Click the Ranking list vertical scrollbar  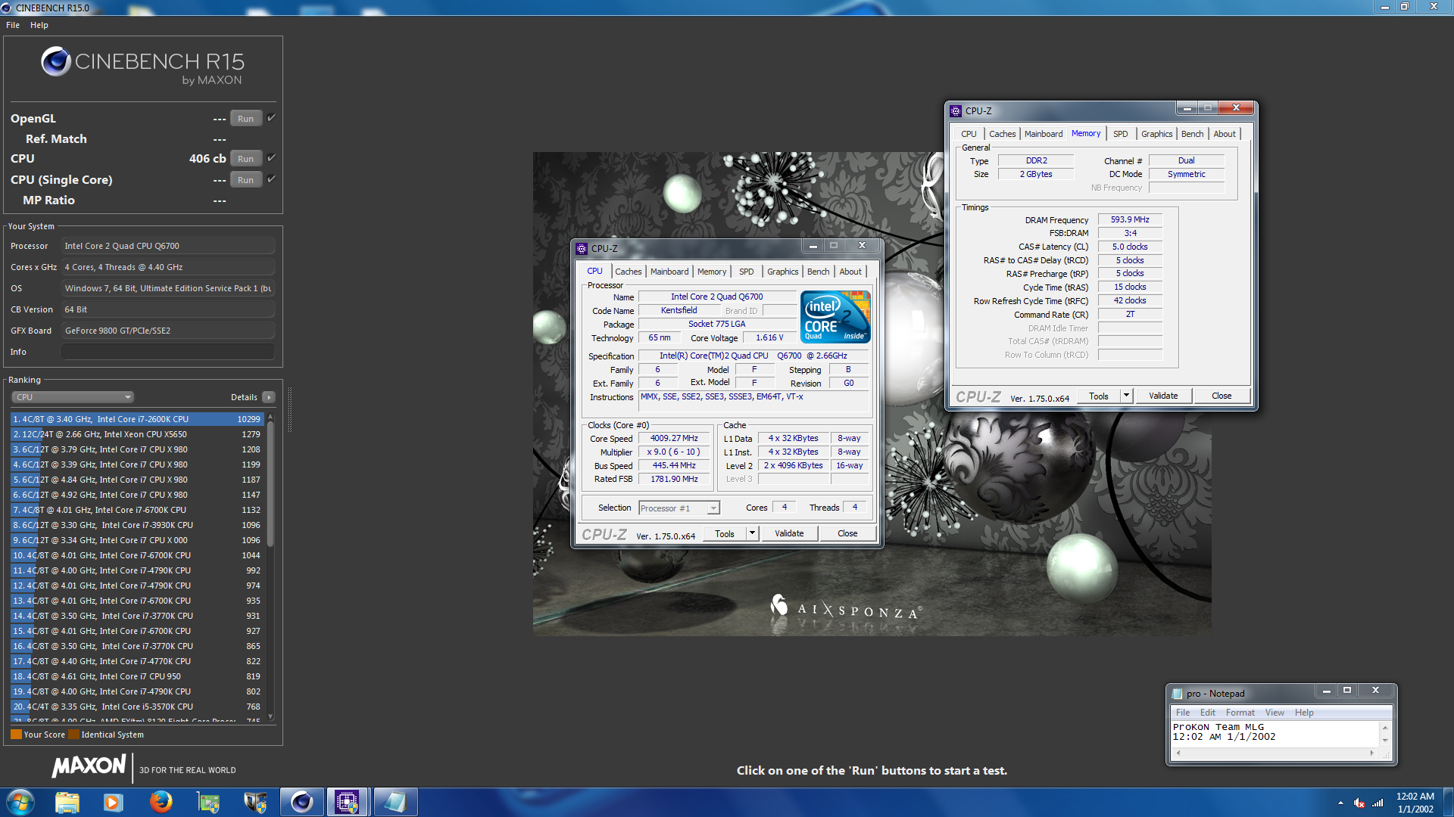[x=270, y=567]
